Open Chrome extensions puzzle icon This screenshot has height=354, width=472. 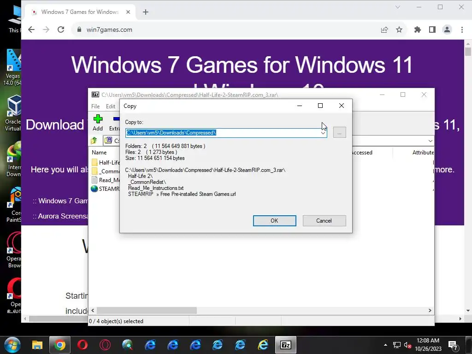click(x=418, y=29)
